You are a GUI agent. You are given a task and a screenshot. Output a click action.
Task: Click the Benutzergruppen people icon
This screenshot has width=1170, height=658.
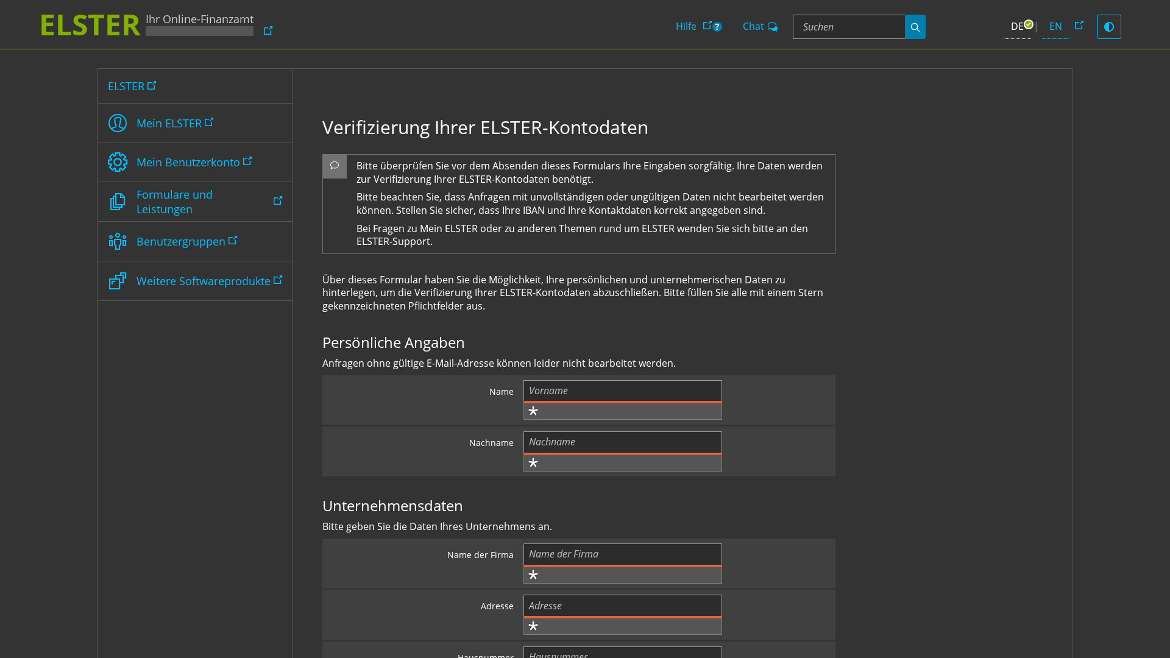pyautogui.click(x=118, y=241)
